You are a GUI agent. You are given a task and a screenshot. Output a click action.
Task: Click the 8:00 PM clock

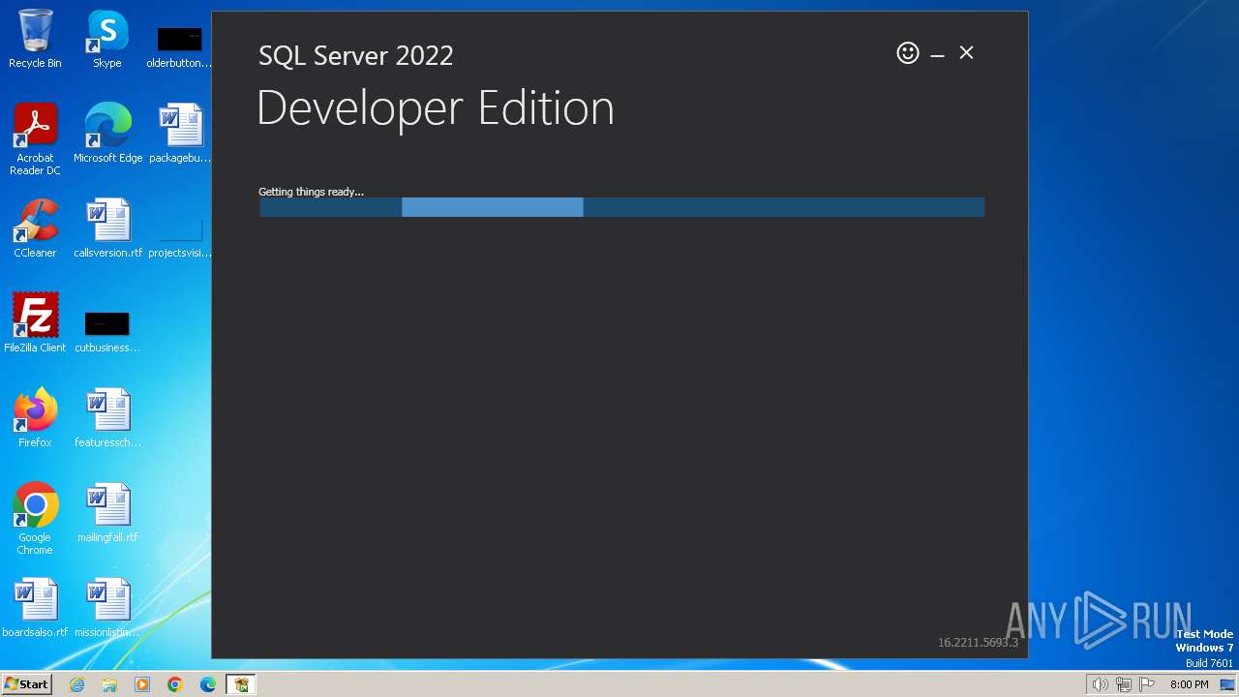1189,684
